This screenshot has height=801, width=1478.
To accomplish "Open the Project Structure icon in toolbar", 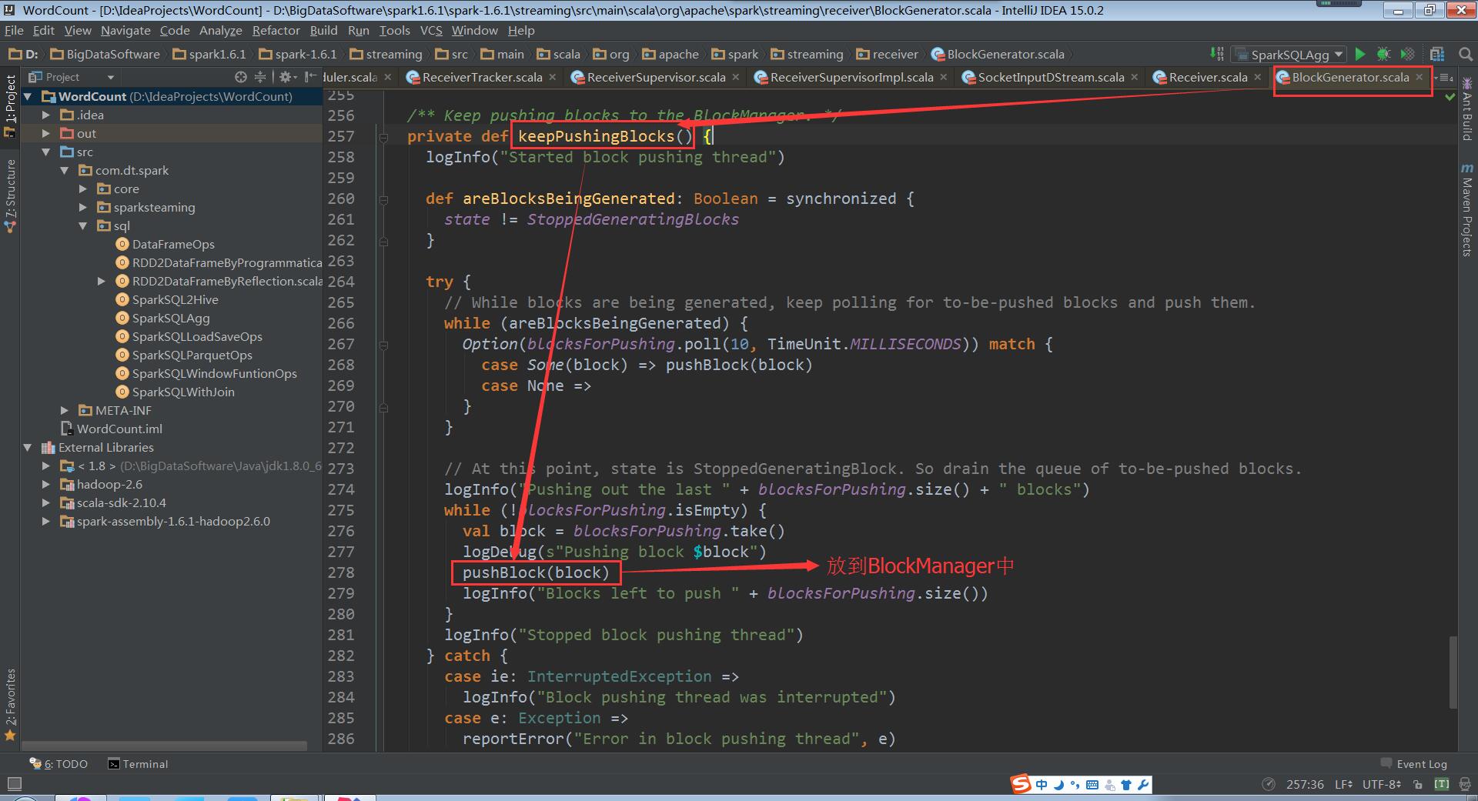I will (x=1436, y=54).
